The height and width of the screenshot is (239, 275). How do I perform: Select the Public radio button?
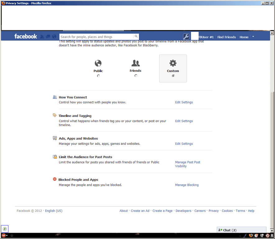point(98,75)
